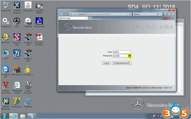Open the StarFinder 2016 shortcut
The width and height of the screenshot is (191, 119).
pyautogui.click(x=28, y=55)
